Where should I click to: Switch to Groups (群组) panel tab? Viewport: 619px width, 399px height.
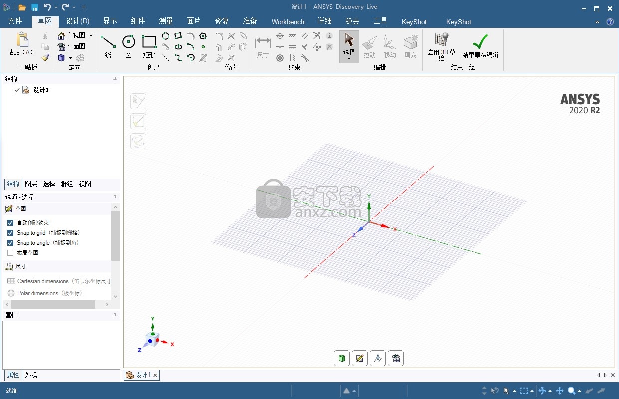pos(67,184)
